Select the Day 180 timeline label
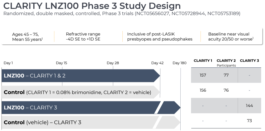The height and width of the screenshot is (131, 265). pos(179,63)
